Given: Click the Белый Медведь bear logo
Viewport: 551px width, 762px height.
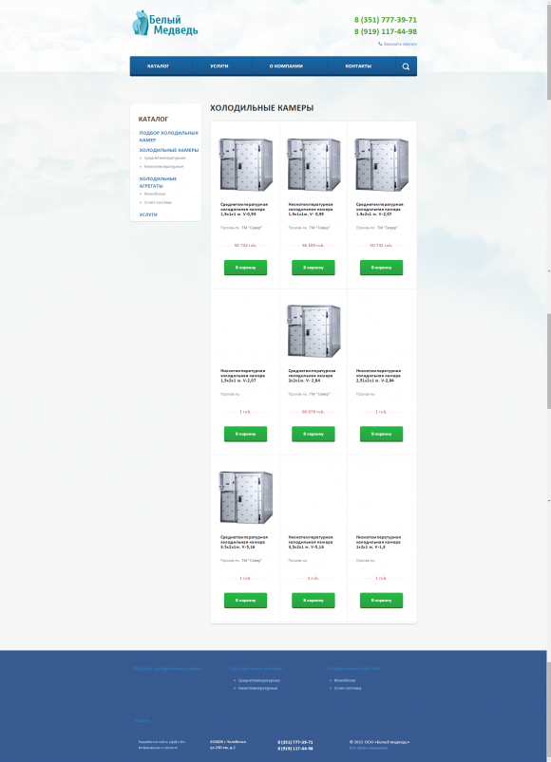Looking at the screenshot, I should [x=165, y=24].
